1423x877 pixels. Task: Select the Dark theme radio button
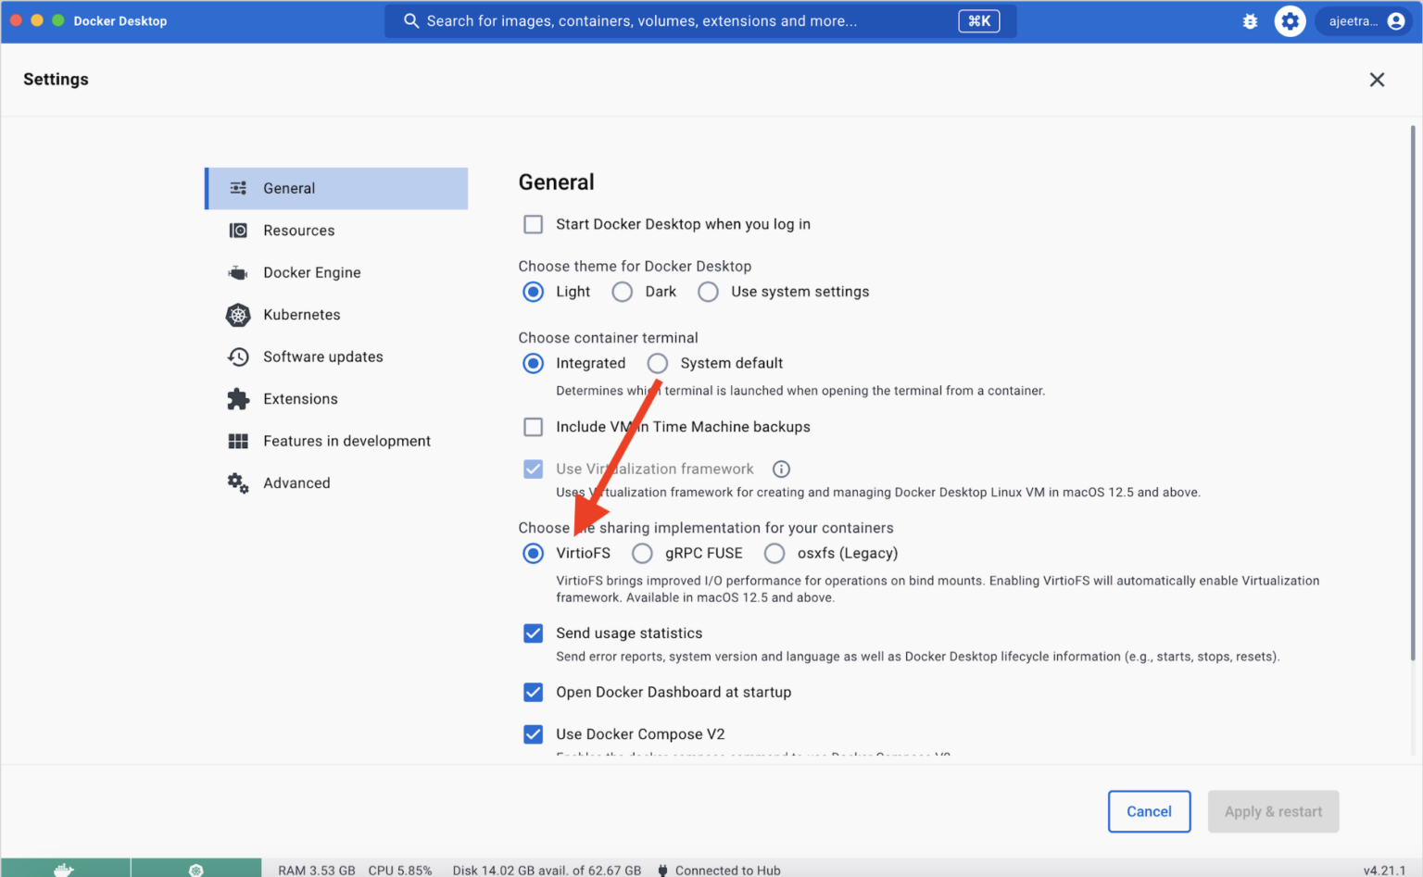click(x=622, y=292)
